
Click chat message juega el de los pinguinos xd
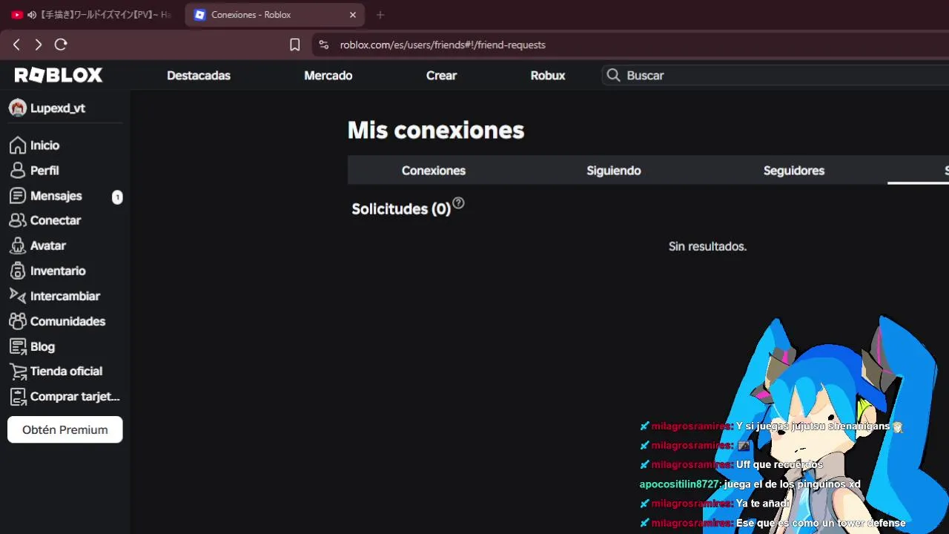792,484
